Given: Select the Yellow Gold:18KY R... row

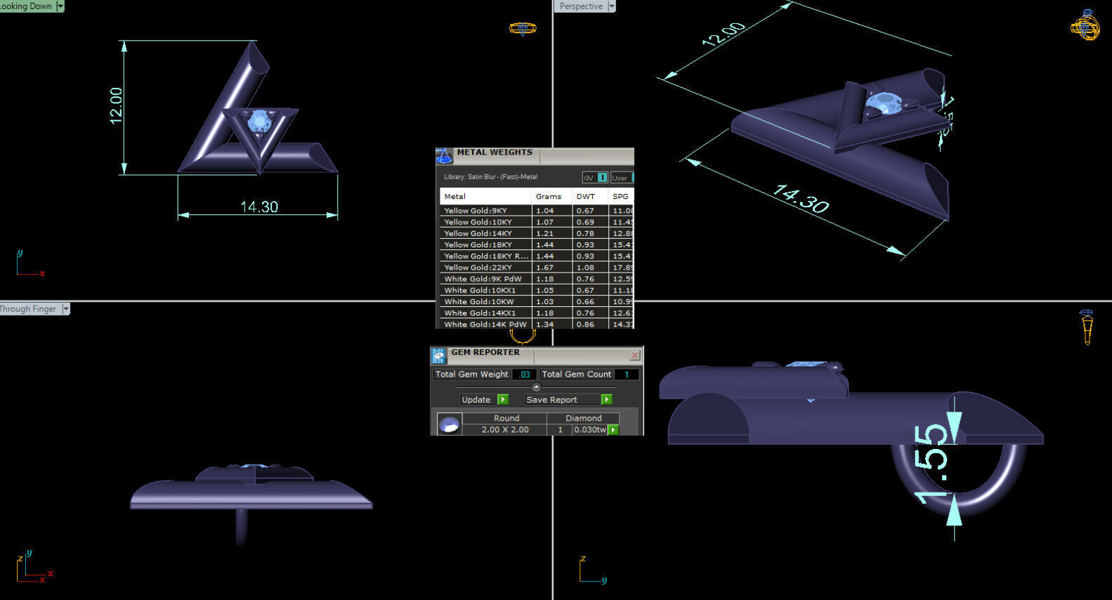Looking at the screenshot, I should click(537, 256).
